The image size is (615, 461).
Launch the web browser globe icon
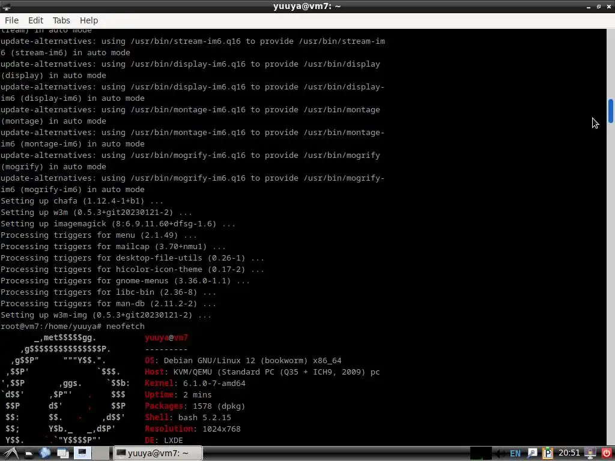tap(44, 453)
